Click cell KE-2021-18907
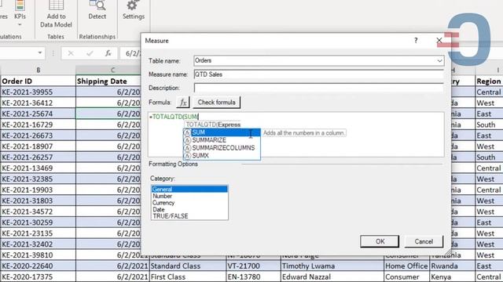The image size is (503, 282). [x=39, y=146]
